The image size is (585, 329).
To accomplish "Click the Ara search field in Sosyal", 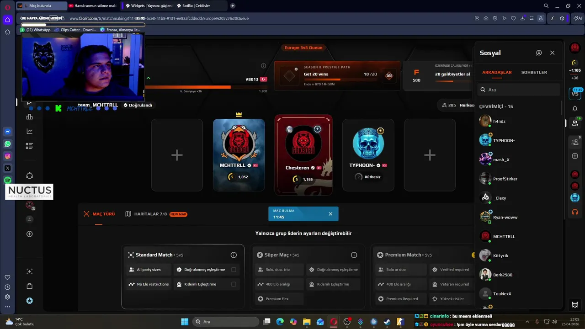I will coord(519,90).
